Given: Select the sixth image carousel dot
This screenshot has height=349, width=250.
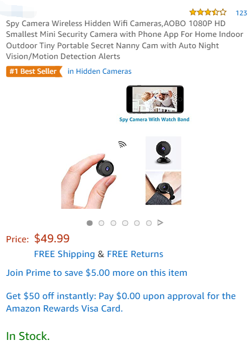Looking at the screenshot, I should 149,223.
